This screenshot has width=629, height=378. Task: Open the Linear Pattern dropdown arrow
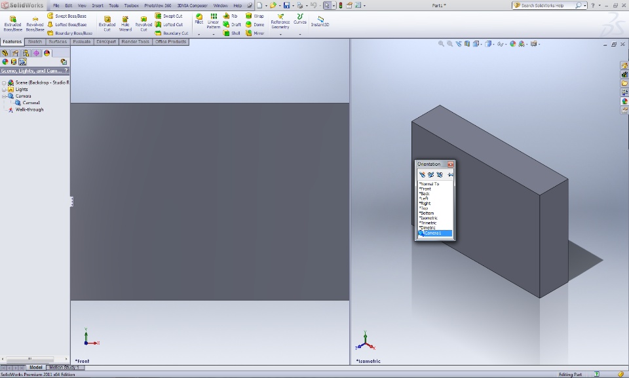(214, 35)
